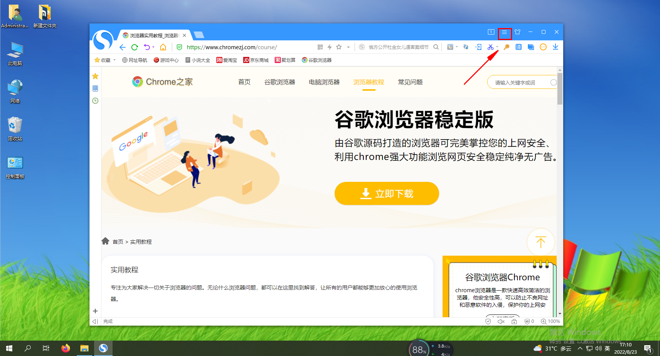Viewport: 660px width, 356px height.
Task: Click the tab count box icon
Action: [491, 32]
